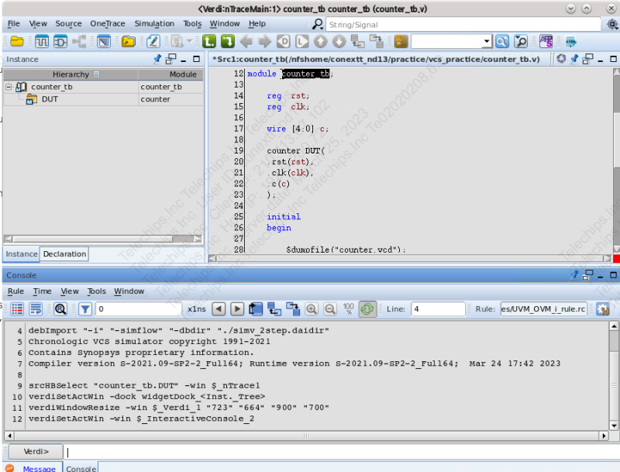This screenshot has width=620, height=472.
Task: Collapse the counter_tb hierarchy node
Action: (x=9, y=87)
